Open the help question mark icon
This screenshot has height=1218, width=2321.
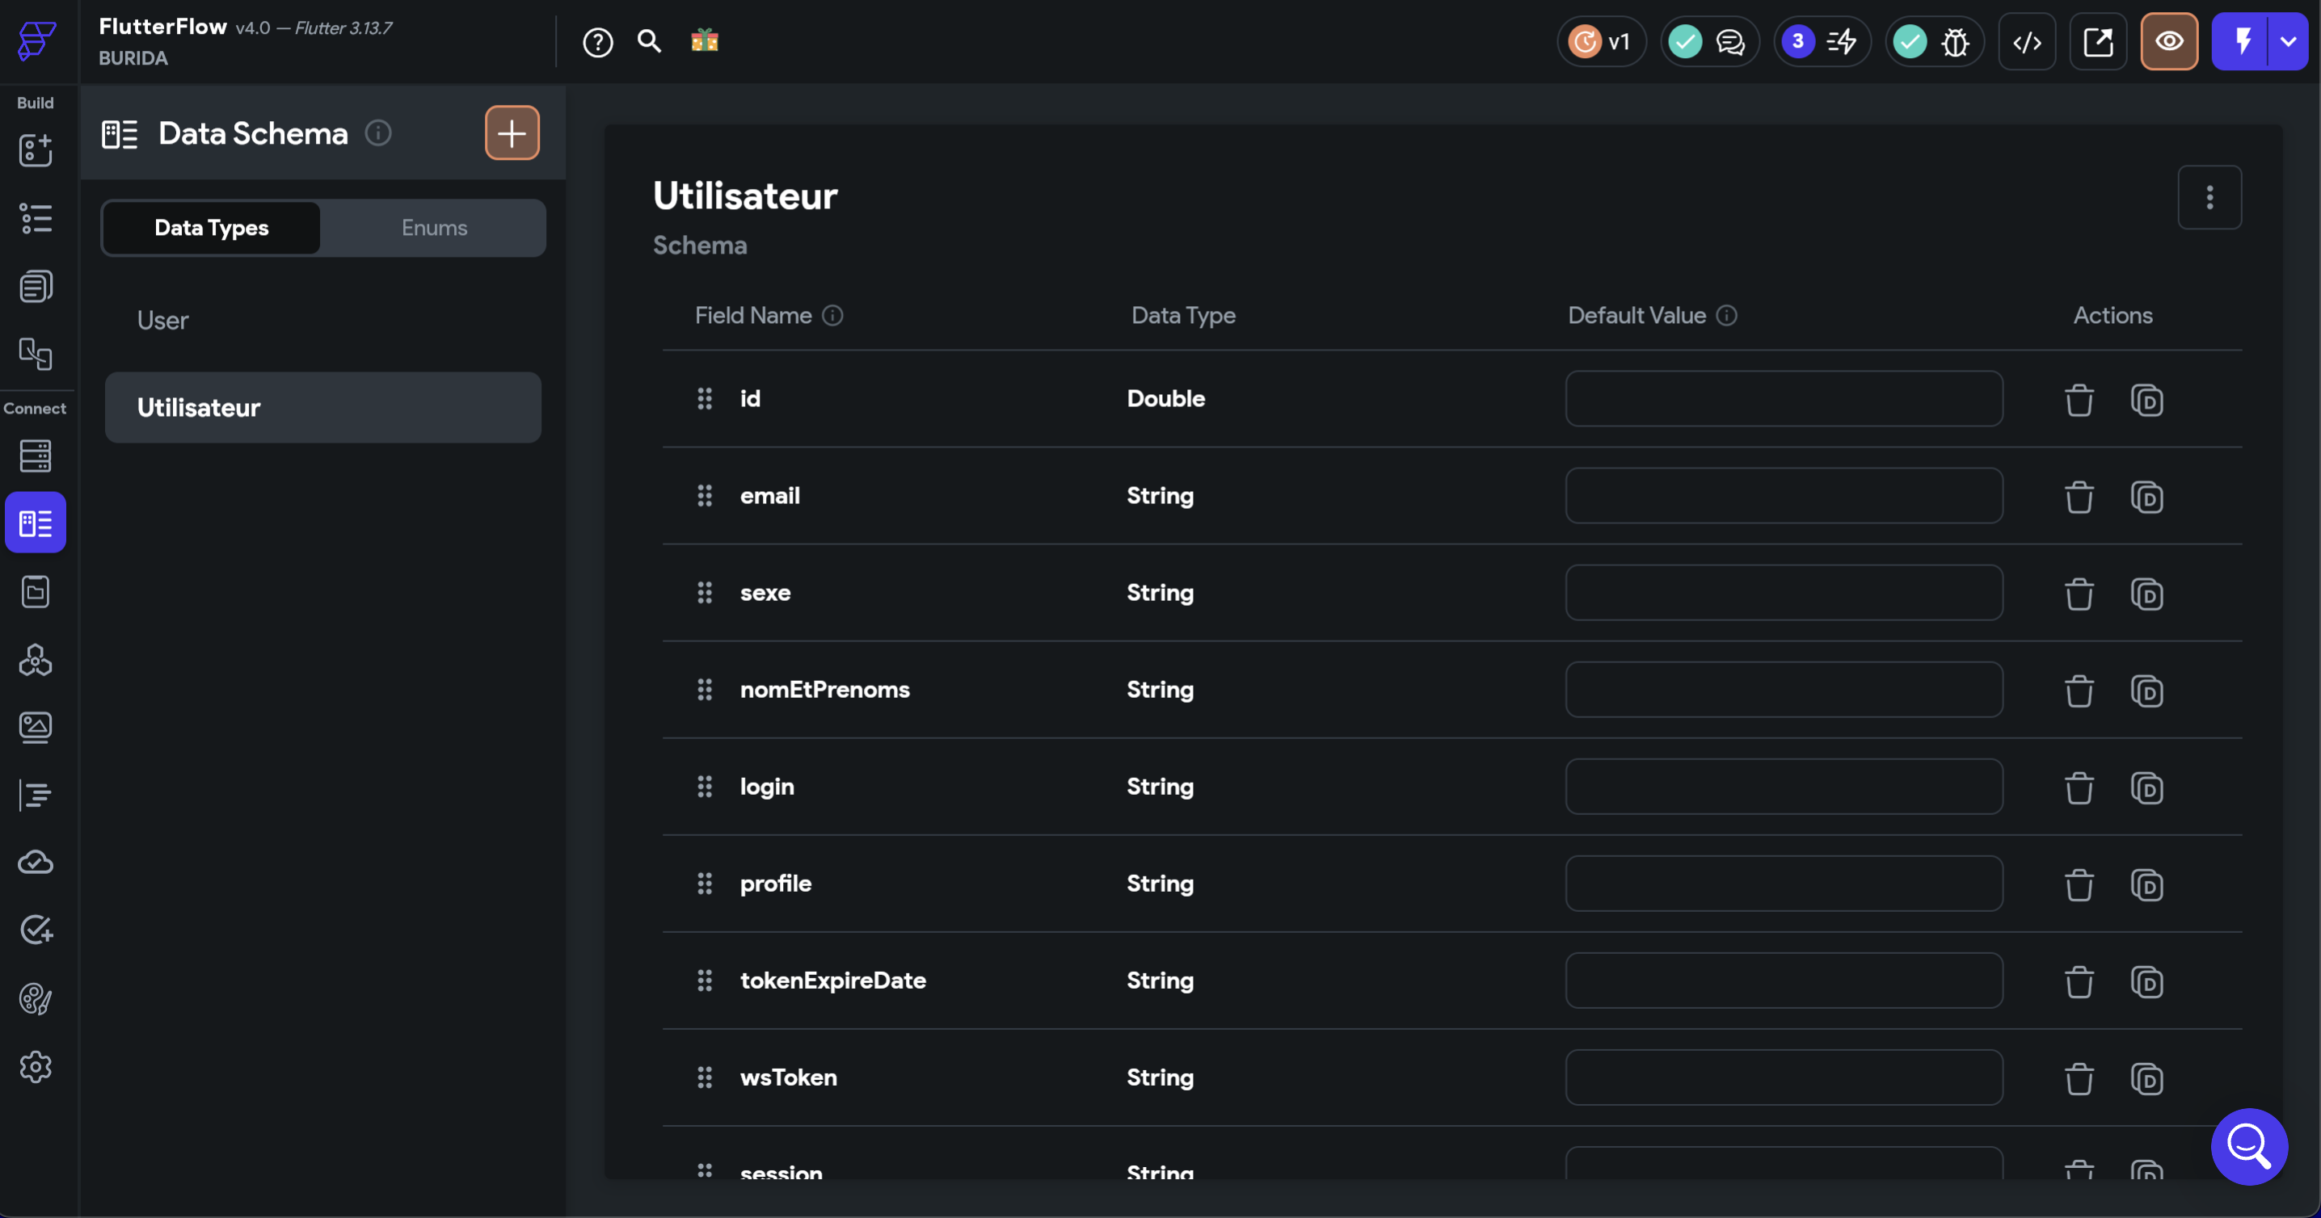click(x=597, y=41)
